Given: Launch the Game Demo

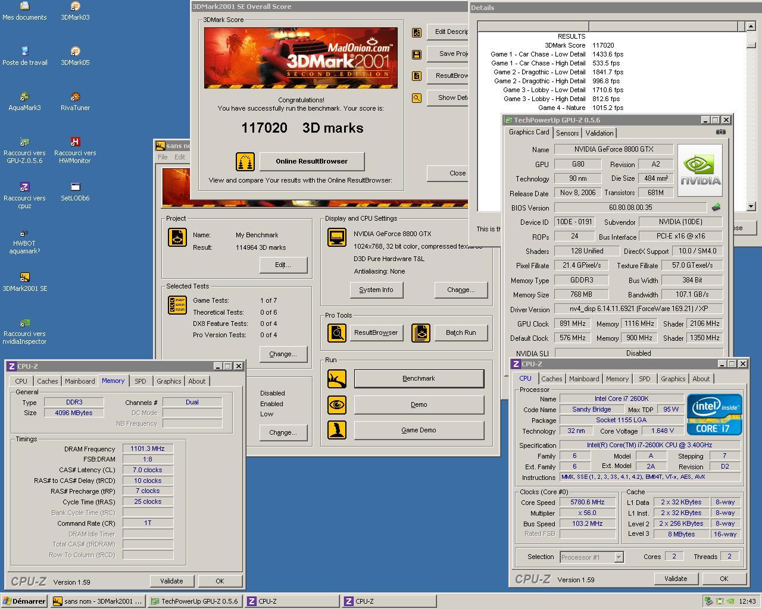Looking at the screenshot, I should tap(419, 430).
